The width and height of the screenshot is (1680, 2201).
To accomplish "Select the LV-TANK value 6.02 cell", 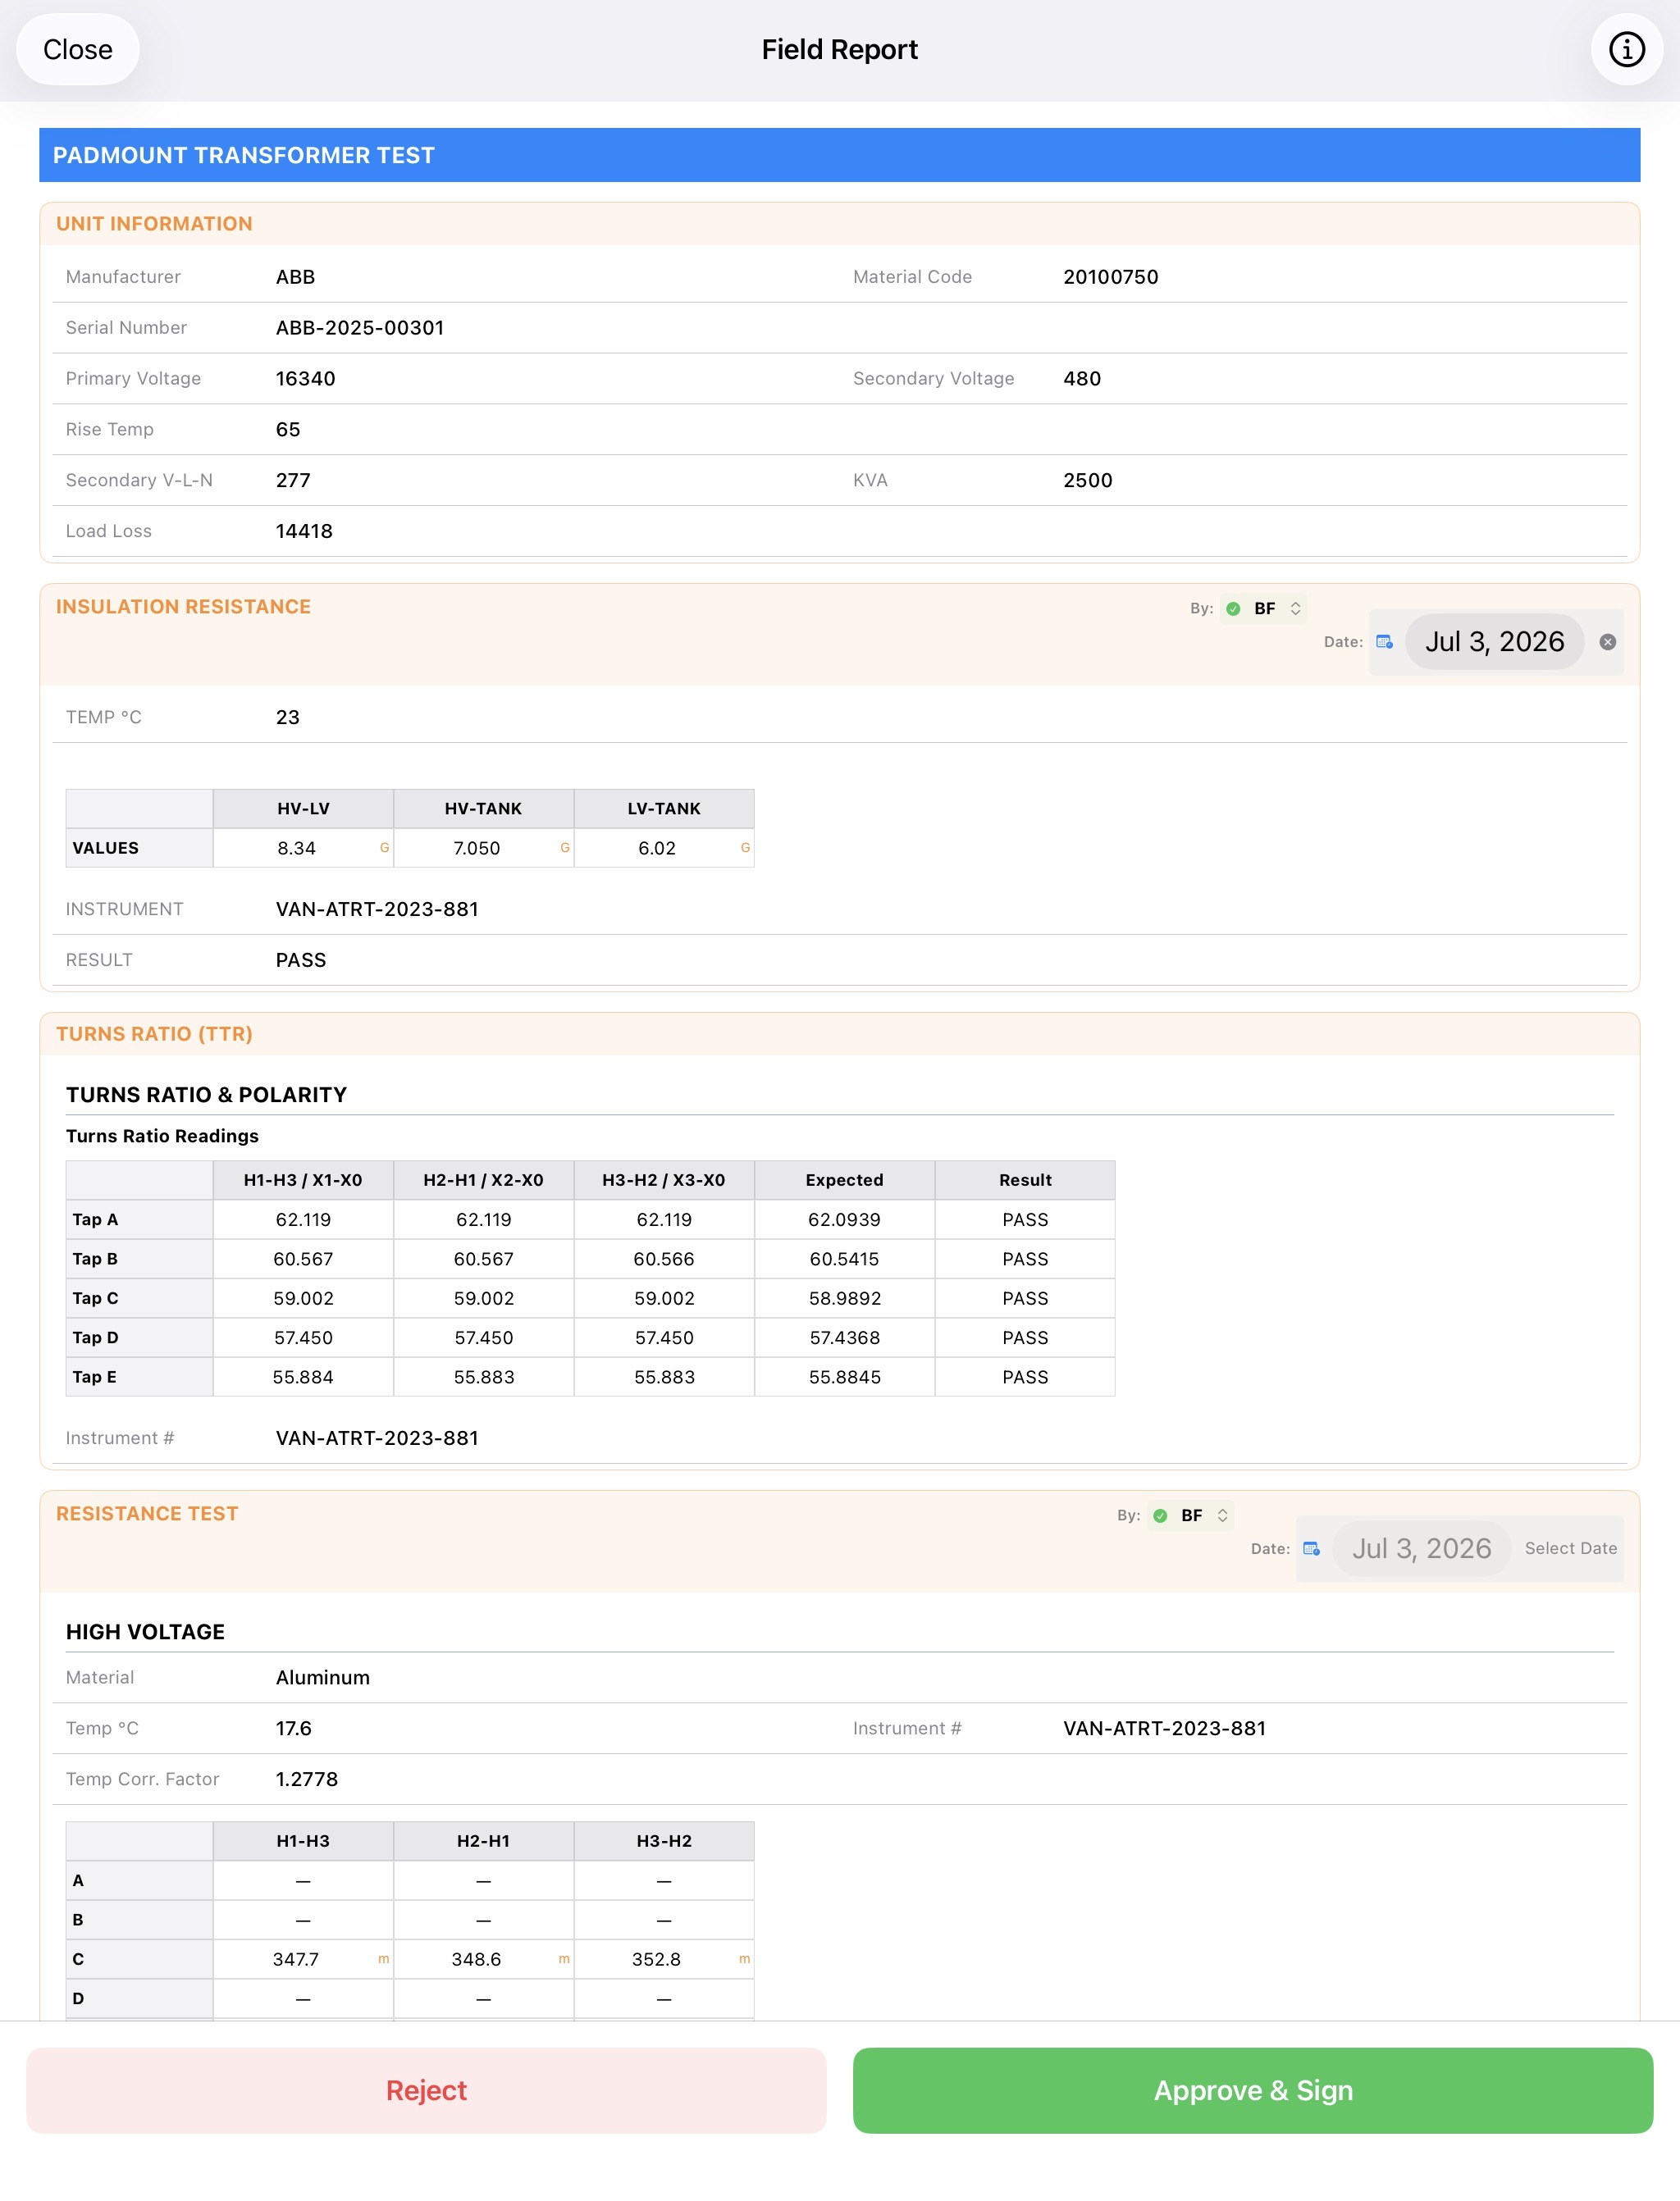I will pyautogui.click(x=664, y=848).
